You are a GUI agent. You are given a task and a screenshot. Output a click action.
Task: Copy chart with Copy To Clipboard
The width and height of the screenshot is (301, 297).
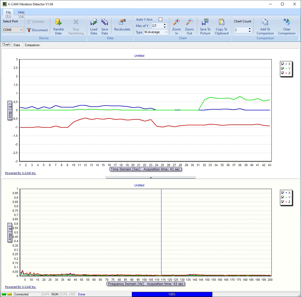pos(222,27)
